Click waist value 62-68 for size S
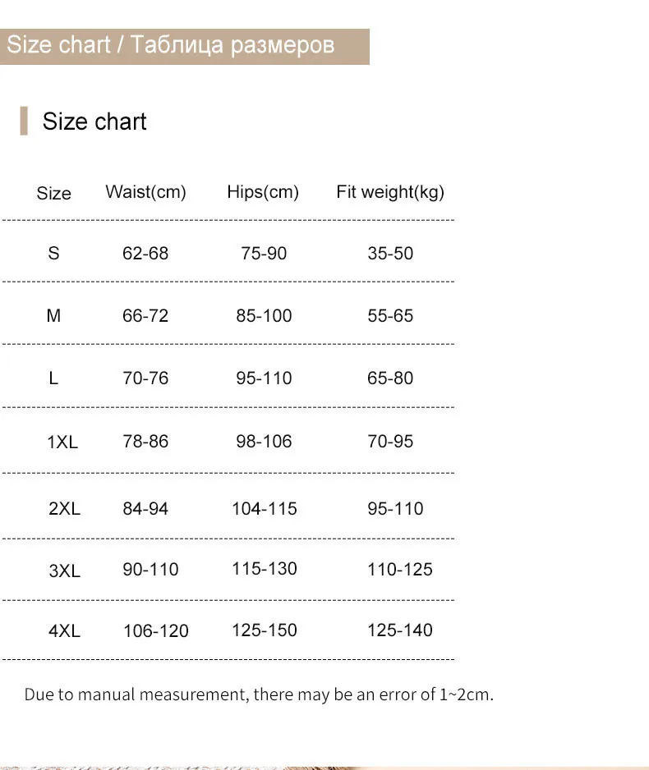 click(145, 253)
